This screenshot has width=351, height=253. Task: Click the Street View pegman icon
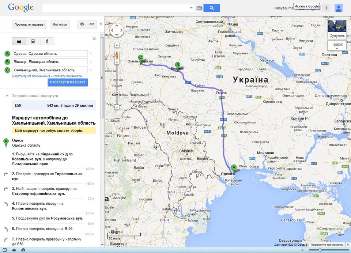[x=117, y=55]
